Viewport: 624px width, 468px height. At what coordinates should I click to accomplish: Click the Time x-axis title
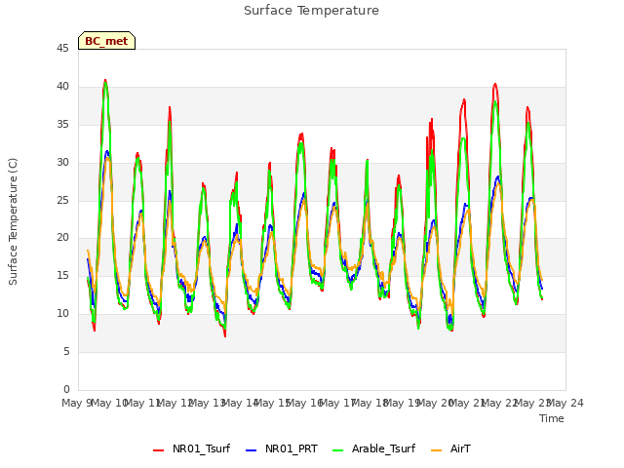552,418
